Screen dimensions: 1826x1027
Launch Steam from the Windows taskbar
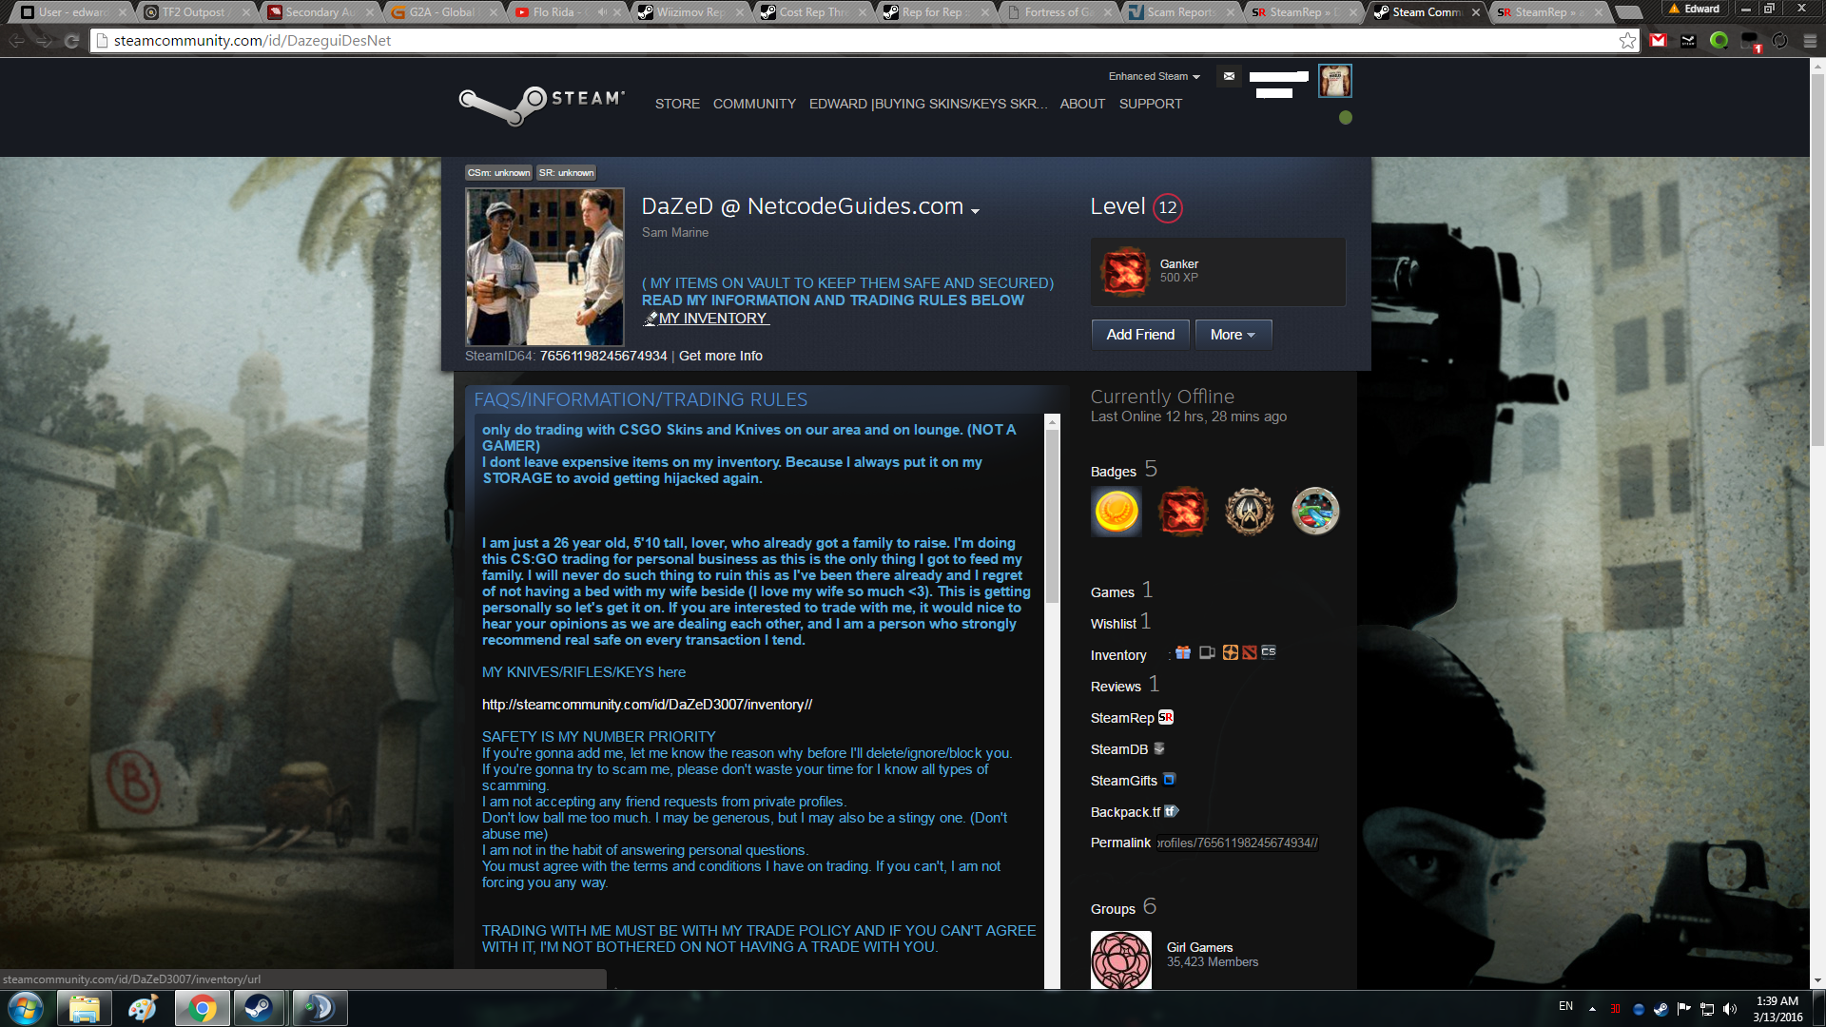pyautogui.click(x=259, y=1008)
